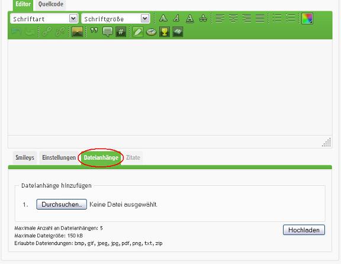Apply strikethrough text formatting
Screen dimensions: 341x264
click(203, 18)
